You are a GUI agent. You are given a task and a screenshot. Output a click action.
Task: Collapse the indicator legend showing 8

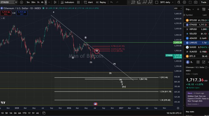click(x=3, y=18)
